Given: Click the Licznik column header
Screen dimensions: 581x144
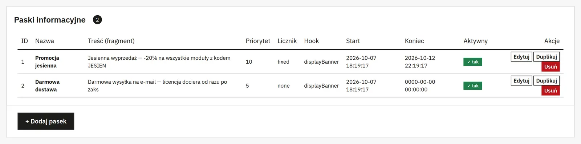Looking at the screenshot, I should tap(287, 41).
